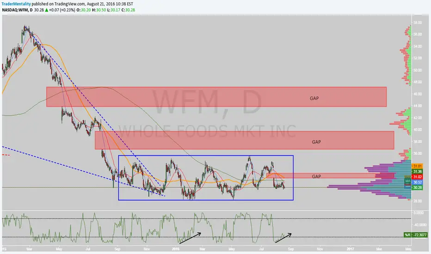431x254 pixels.
Task: Click the 28.00 price axis tick
Action: (418, 201)
